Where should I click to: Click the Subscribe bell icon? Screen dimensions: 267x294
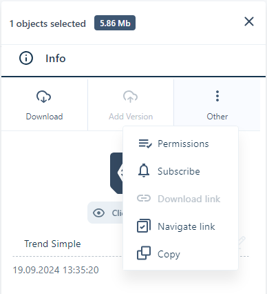(x=144, y=170)
